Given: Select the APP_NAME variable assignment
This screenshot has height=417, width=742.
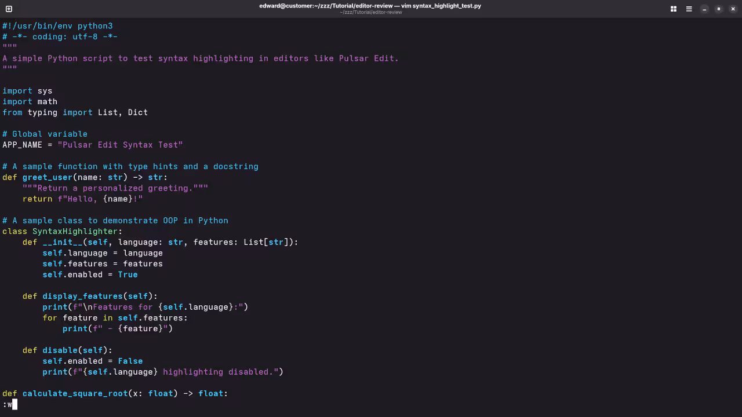Looking at the screenshot, I should [93, 145].
